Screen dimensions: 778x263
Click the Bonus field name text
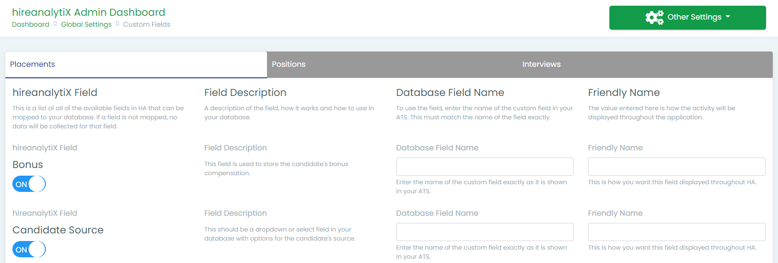28,165
